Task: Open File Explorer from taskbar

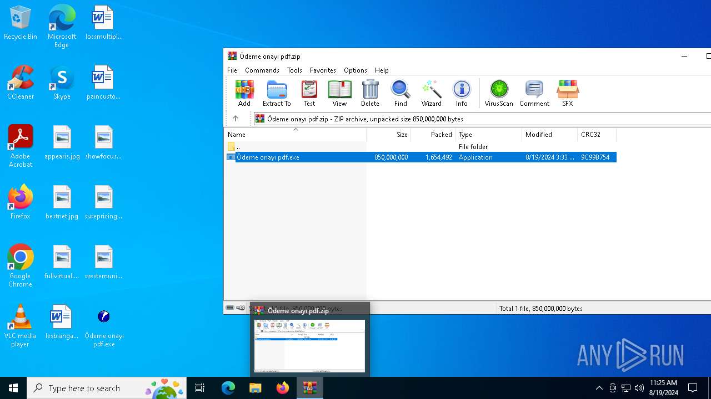Action: tap(255, 388)
